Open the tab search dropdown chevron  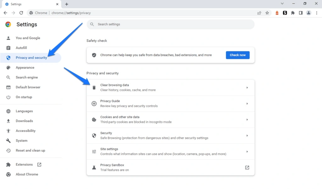[x=282, y=4]
